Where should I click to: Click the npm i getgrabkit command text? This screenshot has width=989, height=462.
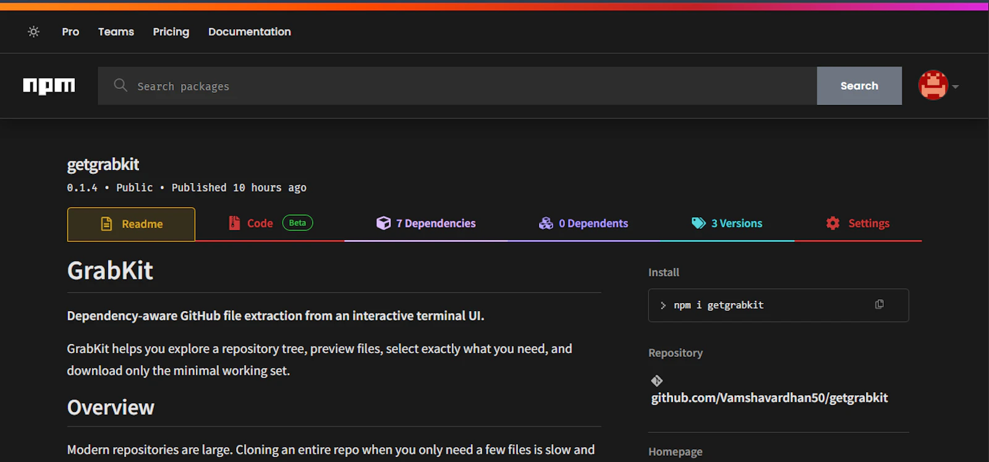(x=718, y=305)
